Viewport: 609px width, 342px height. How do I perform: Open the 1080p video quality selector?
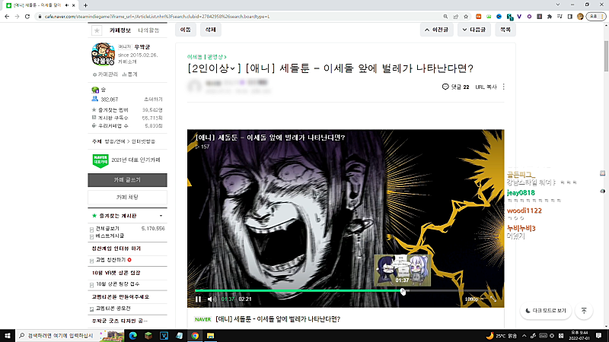pos(471,299)
